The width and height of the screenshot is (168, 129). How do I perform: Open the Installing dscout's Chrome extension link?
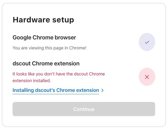pyautogui.click(x=56, y=90)
